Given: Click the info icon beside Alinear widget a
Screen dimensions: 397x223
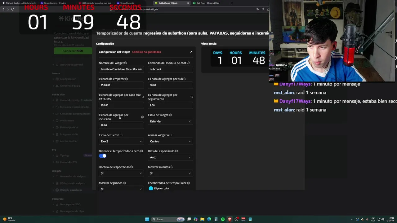Looking at the screenshot, I should click(171, 135).
